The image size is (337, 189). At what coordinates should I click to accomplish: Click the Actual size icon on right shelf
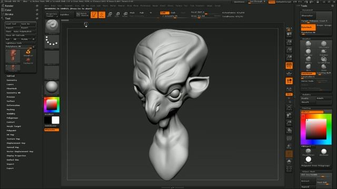coord(289,57)
